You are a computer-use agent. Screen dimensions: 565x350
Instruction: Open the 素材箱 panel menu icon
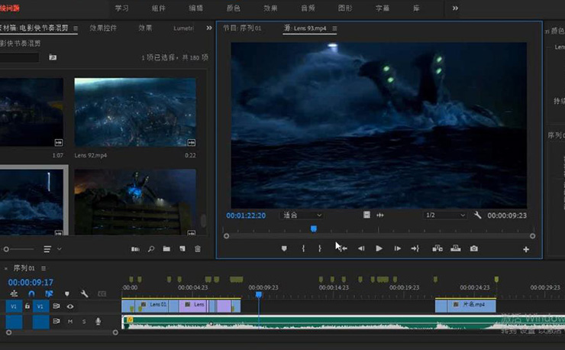[76, 28]
